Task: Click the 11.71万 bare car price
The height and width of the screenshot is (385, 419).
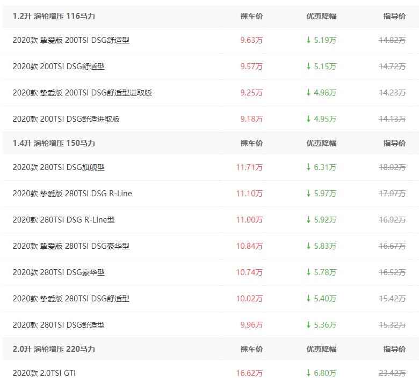Action: point(249,167)
